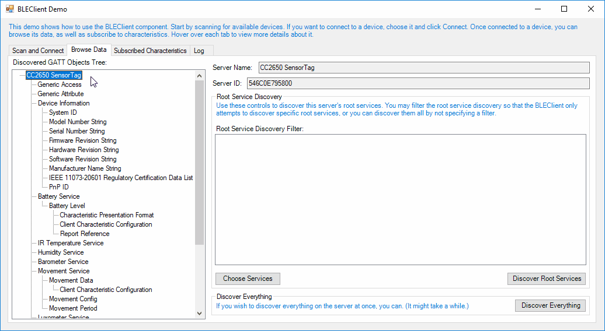This screenshot has width=605, height=331.
Task: Select Generic Access in the GATT tree
Action: (x=60, y=84)
